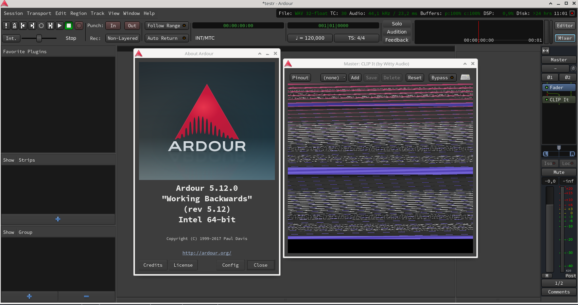Click the Mixer window button

[565, 38]
